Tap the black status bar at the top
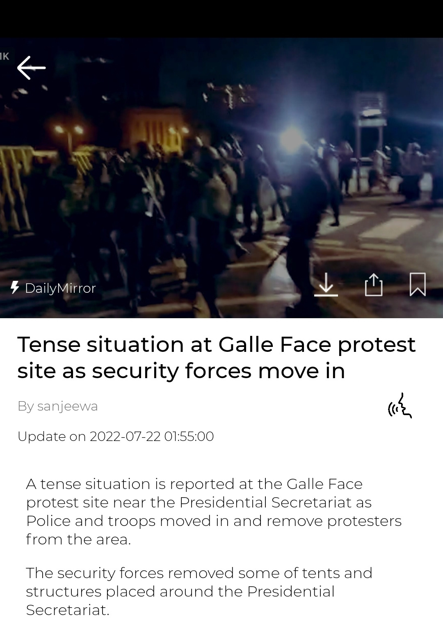This screenshot has width=443, height=636. click(x=221, y=19)
